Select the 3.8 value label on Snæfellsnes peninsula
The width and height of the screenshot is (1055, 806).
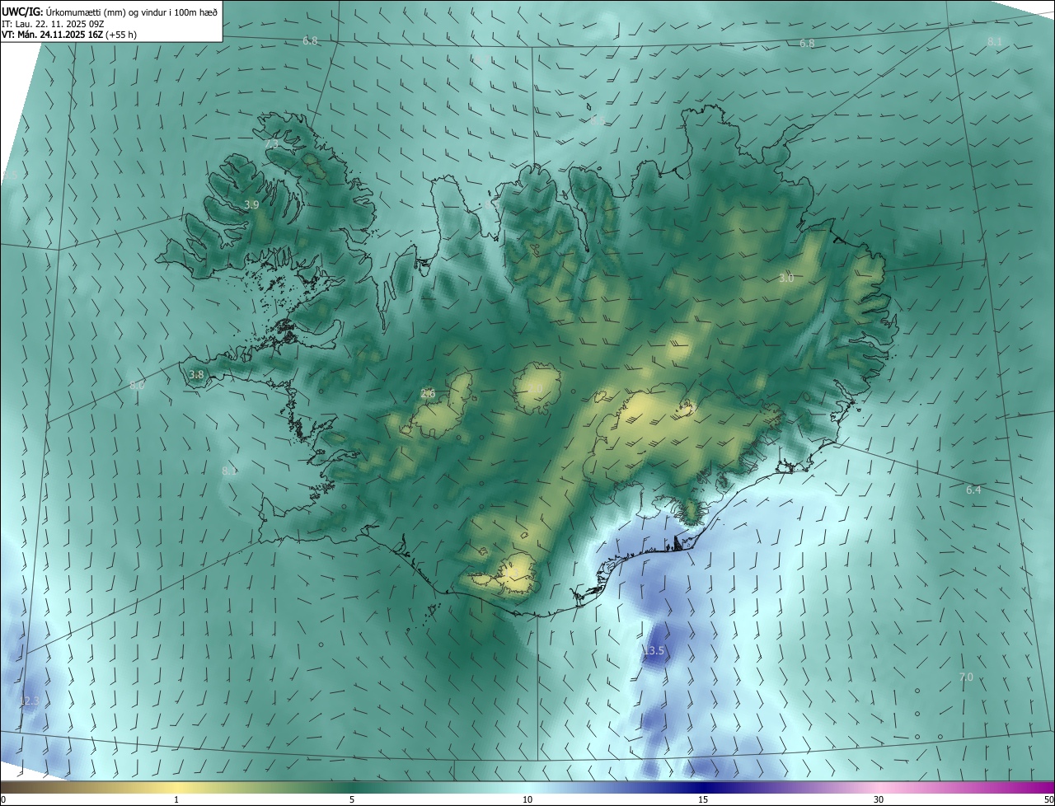[x=196, y=375]
